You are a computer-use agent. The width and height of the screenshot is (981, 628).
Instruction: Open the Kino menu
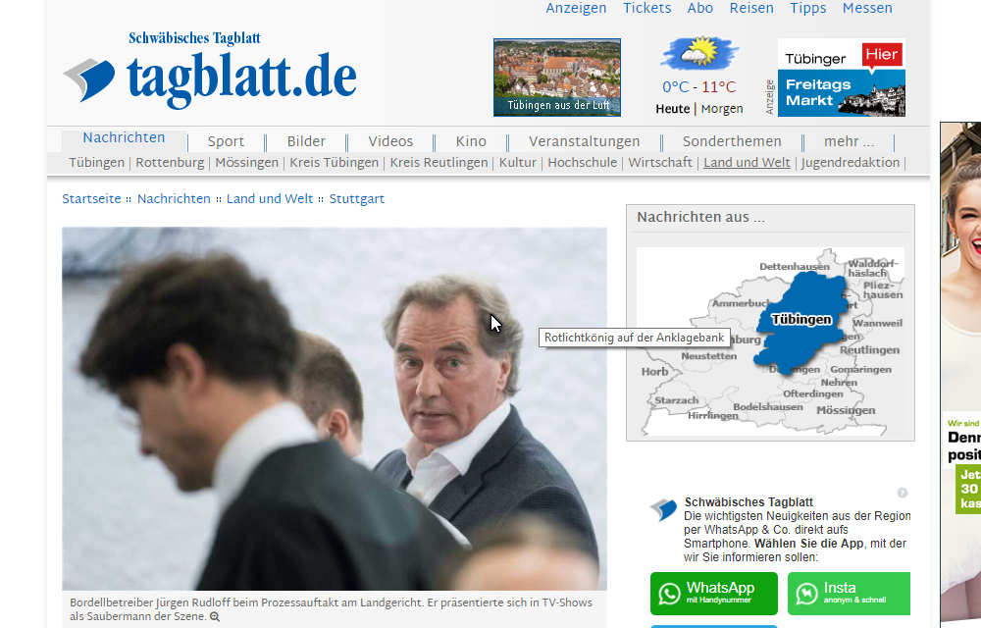click(x=471, y=142)
